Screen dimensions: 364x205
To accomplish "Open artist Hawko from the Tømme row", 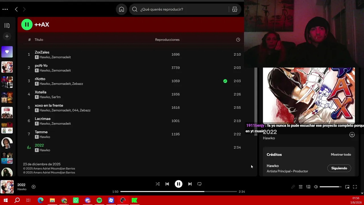I will point(45,137).
